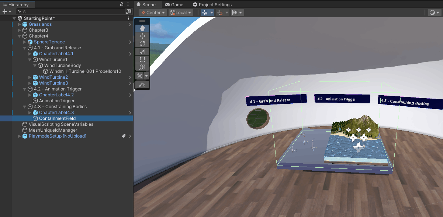Viewport: 443px width, 217px height.
Task: Collapse WindTurbine1 object
Action: point(30,60)
